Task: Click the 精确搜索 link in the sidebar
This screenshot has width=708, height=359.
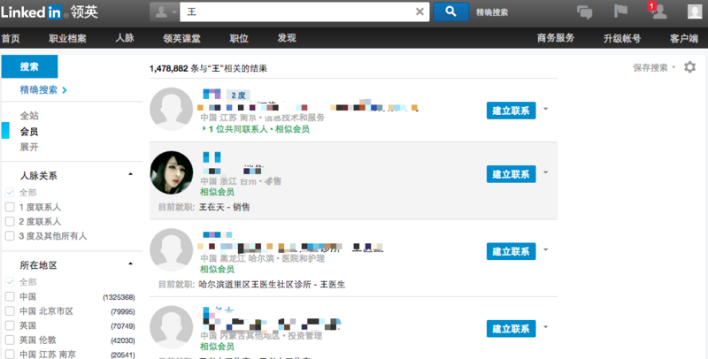Action: [x=42, y=90]
